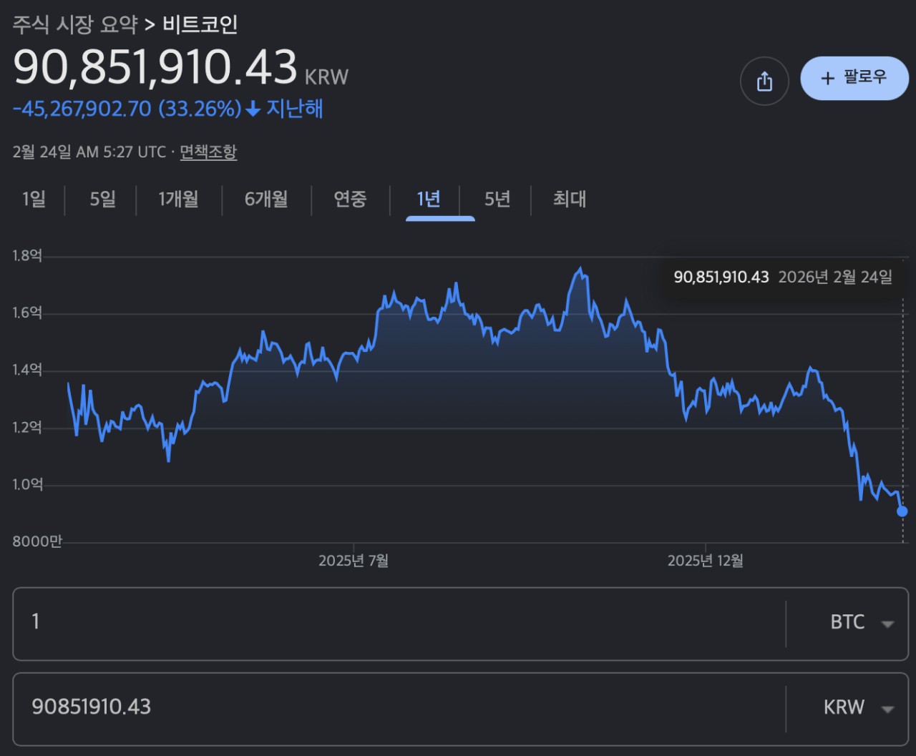This screenshot has height=756, width=916.
Task: Show the 최대 range chart
Action: 569,199
